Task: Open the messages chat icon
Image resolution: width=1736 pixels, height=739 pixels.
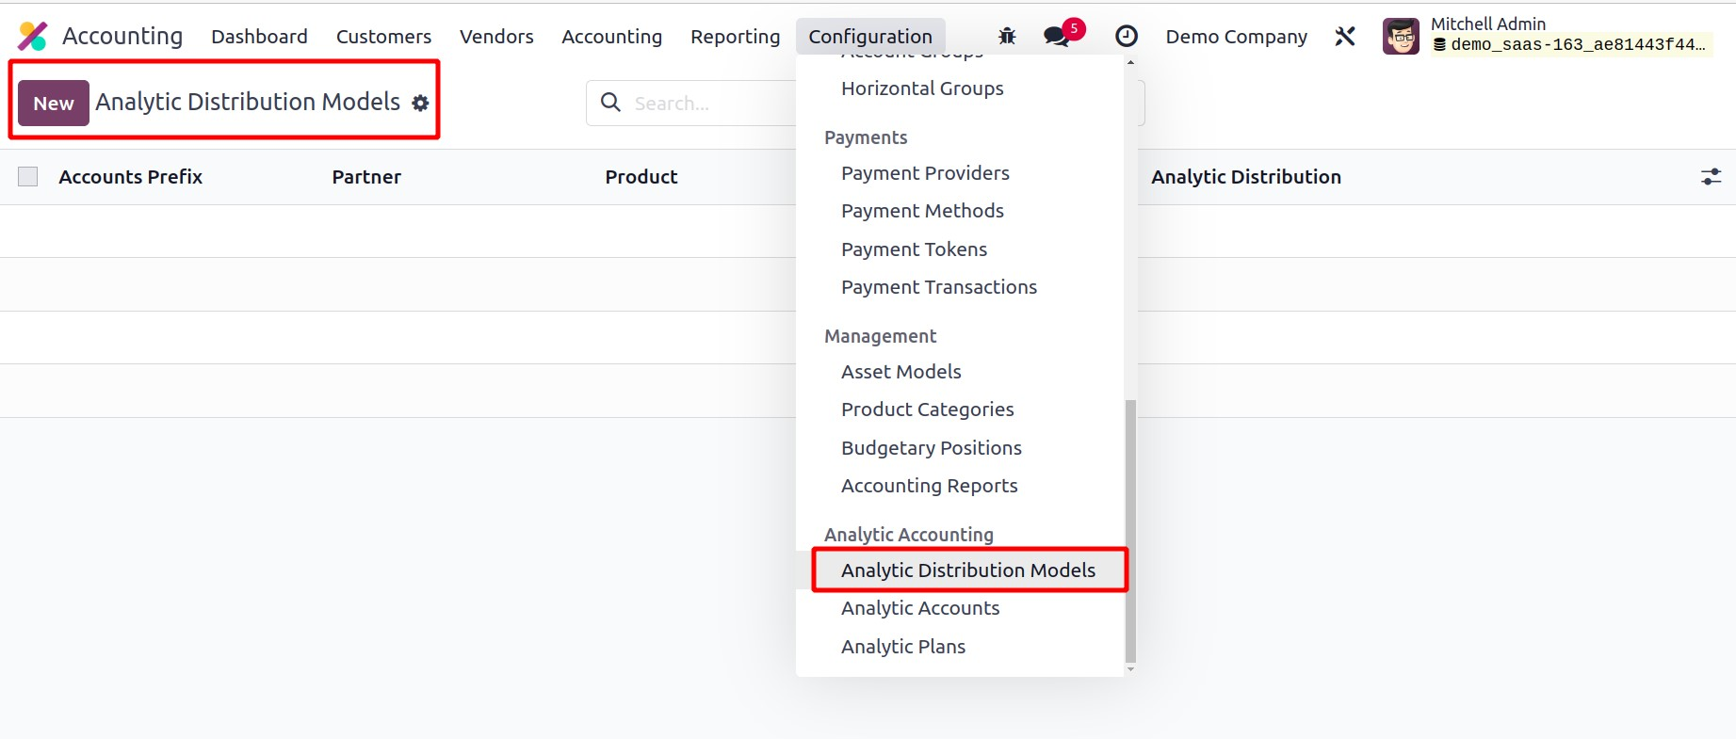Action: tap(1056, 37)
